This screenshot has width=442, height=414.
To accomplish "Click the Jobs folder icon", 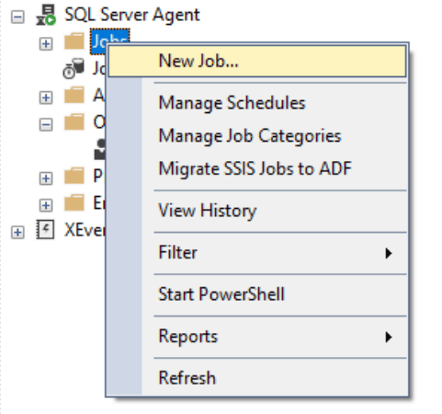I will click(74, 41).
